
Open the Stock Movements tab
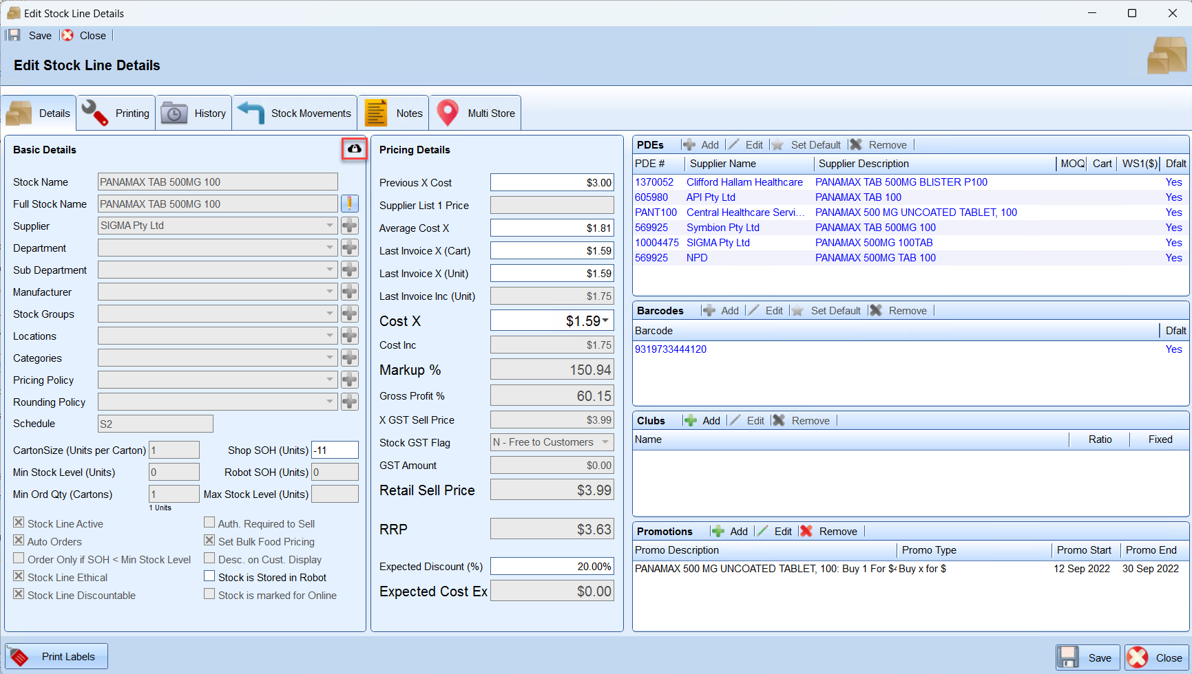294,113
